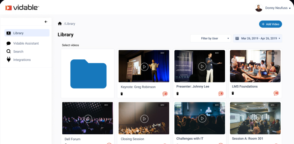Click Donny Neufuss profile avatar
The image size is (294, 144).
point(259,8)
